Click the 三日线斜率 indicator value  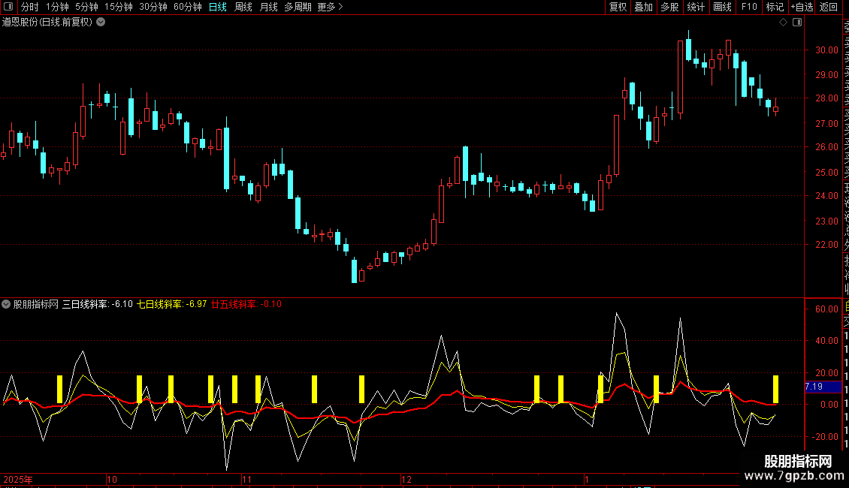coord(97,304)
